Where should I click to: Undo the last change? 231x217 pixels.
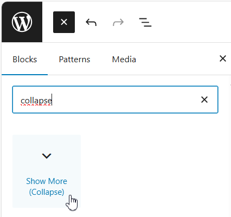91,22
